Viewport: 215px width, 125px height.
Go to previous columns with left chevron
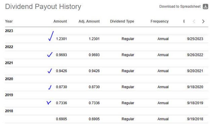click(194, 21)
